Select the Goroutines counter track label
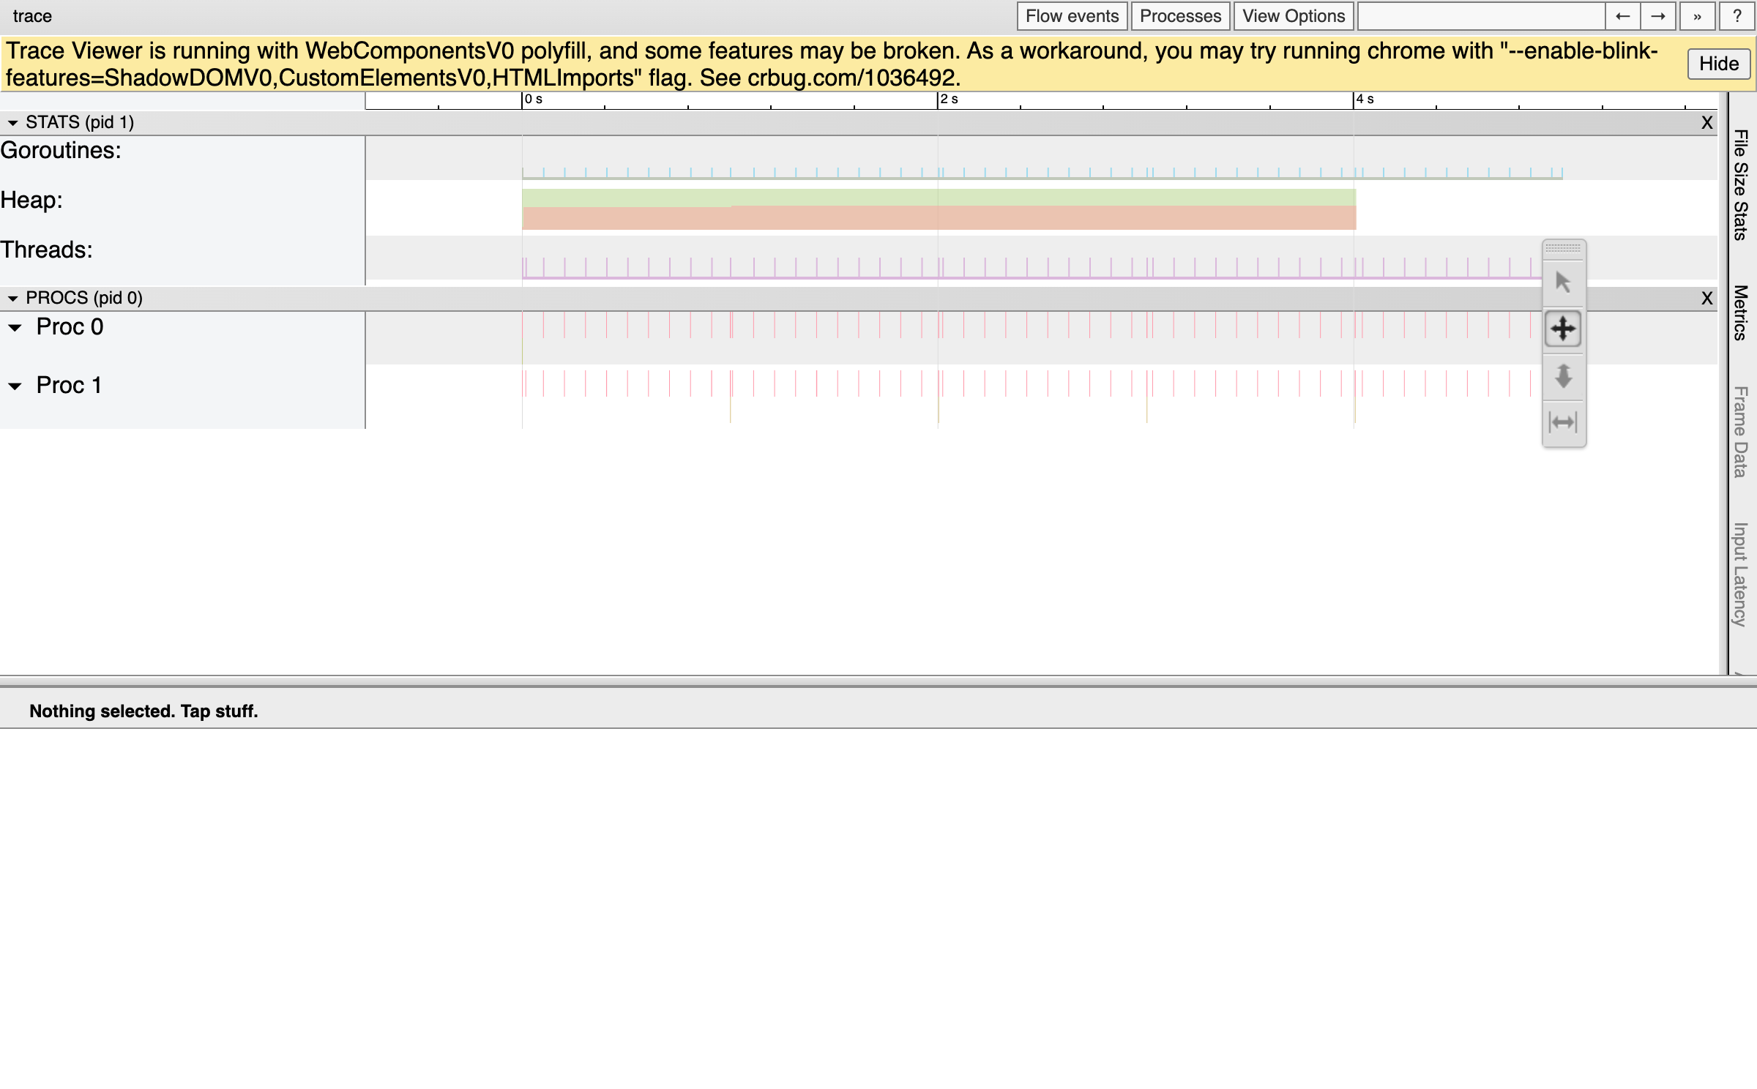The height and width of the screenshot is (1089, 1757). pyautogui.click(x=61, y=151)
